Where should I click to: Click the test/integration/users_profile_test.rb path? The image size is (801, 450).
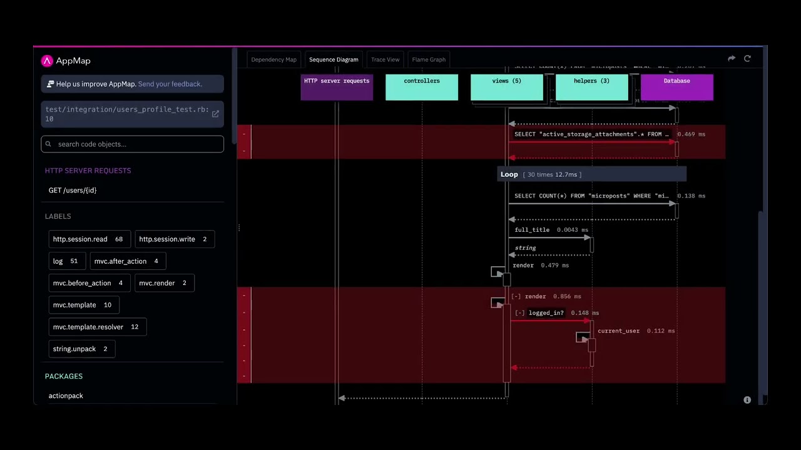[x=127, y=114]
